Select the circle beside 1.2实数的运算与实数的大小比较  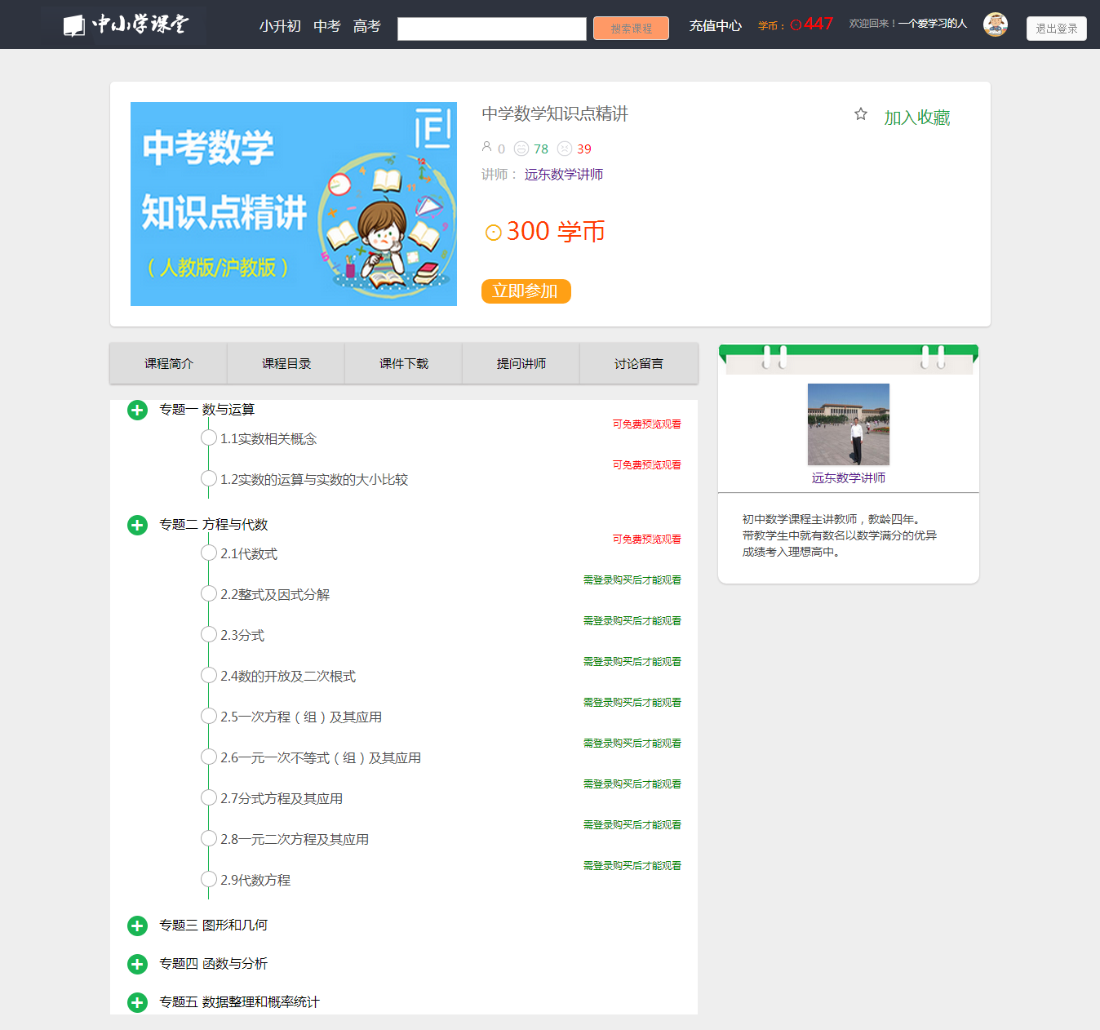coord(209,479)
